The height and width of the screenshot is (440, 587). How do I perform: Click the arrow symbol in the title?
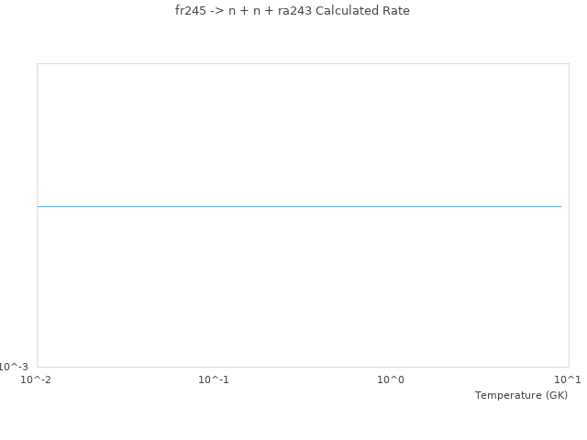(x=216, y=11)
